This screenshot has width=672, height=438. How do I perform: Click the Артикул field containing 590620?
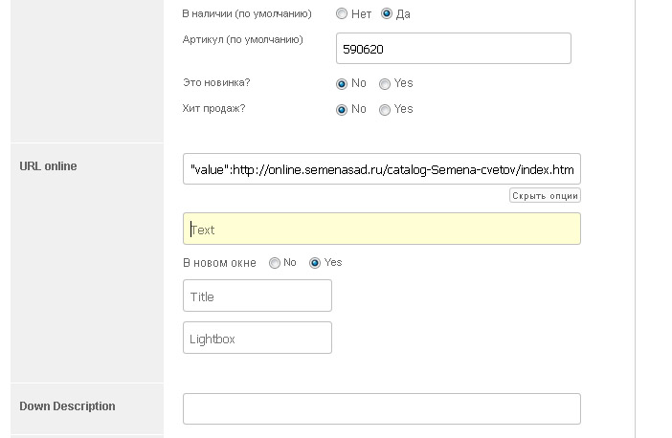453,49
